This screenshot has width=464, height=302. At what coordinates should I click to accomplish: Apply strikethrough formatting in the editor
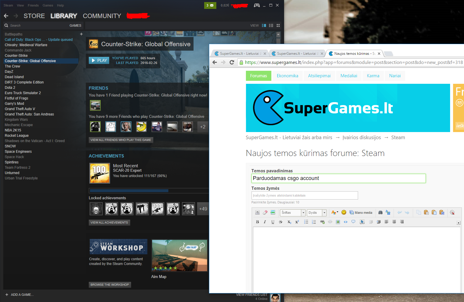281,222
